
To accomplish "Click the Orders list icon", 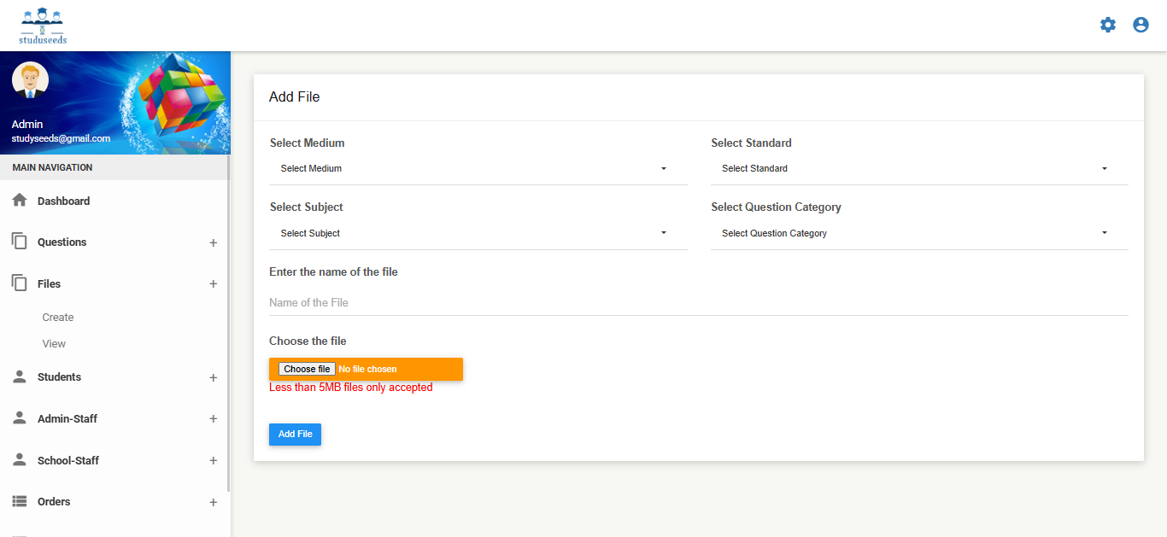I will click(20, 501).
